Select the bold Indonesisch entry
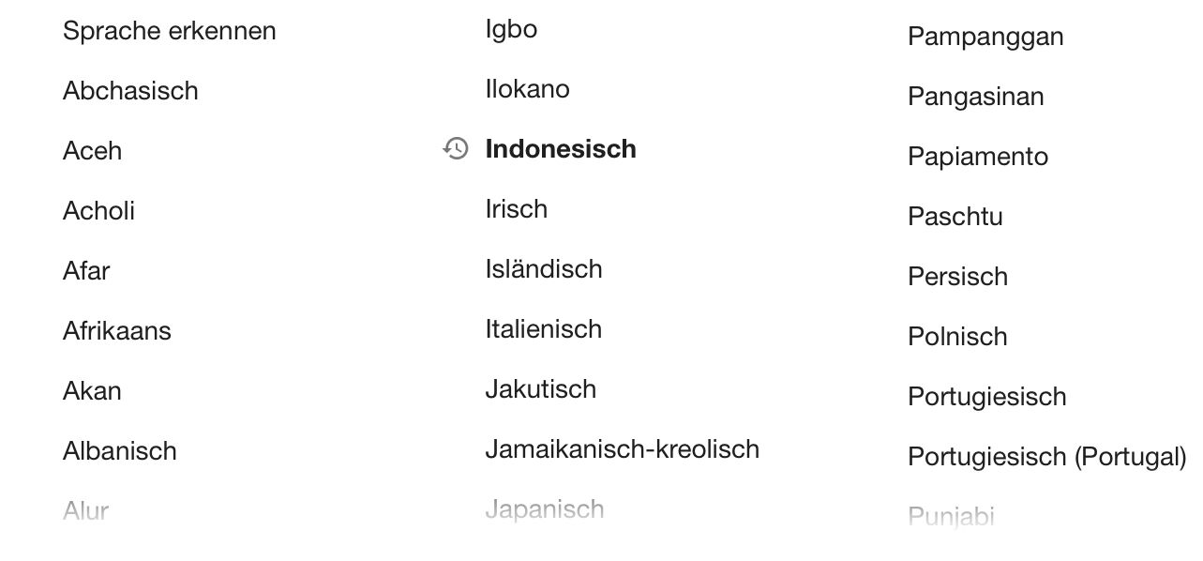 click(x=561, y=149)
